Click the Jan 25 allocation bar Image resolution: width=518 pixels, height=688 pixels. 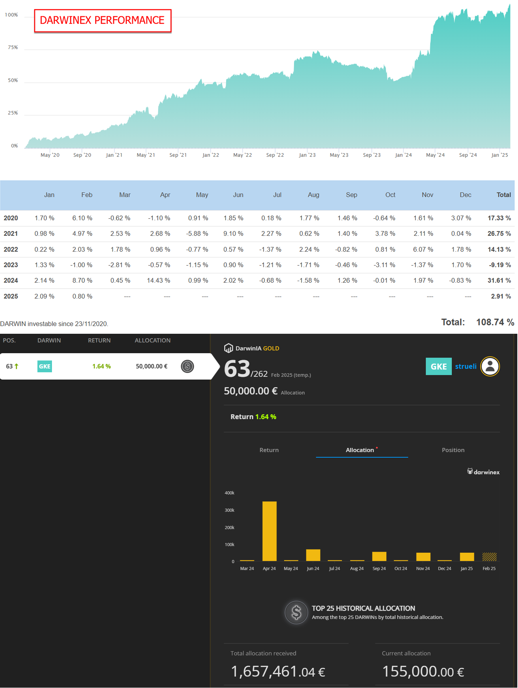click(467, 557)
